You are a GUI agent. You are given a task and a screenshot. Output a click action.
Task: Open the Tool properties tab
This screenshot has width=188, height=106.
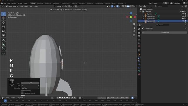pyautogui.click(x=139, y=29)
